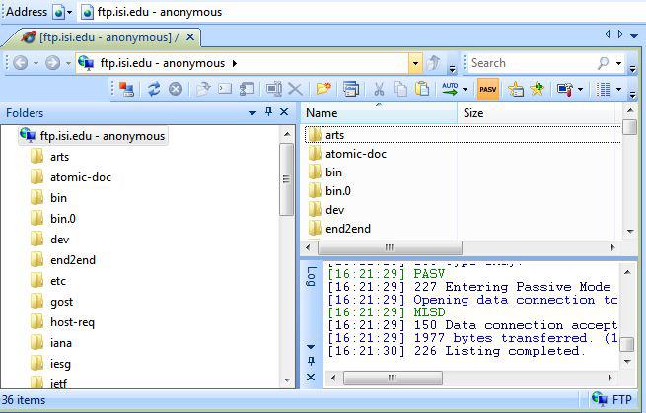The height and width of the screenshot is (413, 646).
Task: Show previous tab with left arrow
Action: click(607, 34)
